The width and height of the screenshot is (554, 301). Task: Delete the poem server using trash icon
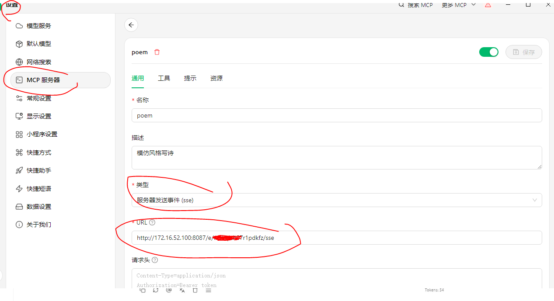[x=157, y=52]
